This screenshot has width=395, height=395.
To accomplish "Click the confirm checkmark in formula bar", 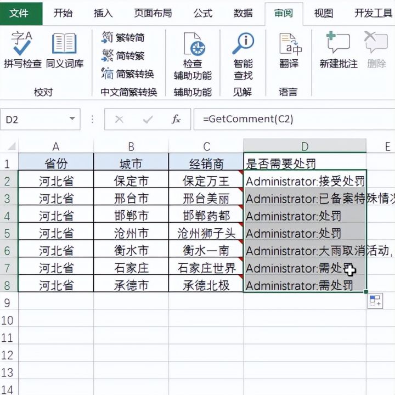I will 148,120.
